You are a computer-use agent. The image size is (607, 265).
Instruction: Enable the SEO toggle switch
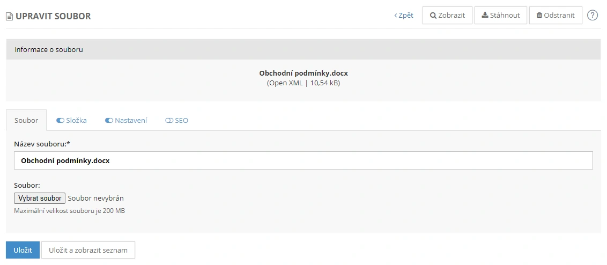coord(169,121)
